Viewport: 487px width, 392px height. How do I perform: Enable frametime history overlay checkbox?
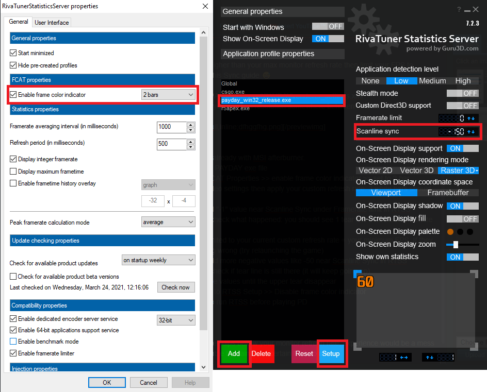[13, 183]
